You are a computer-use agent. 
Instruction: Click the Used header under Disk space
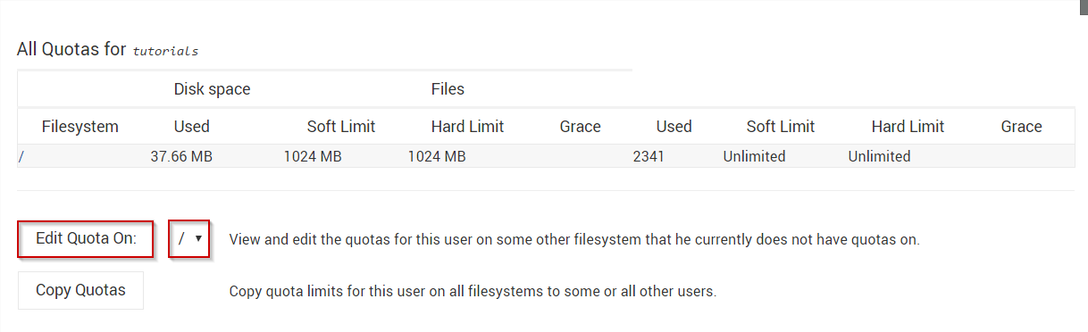192,127
